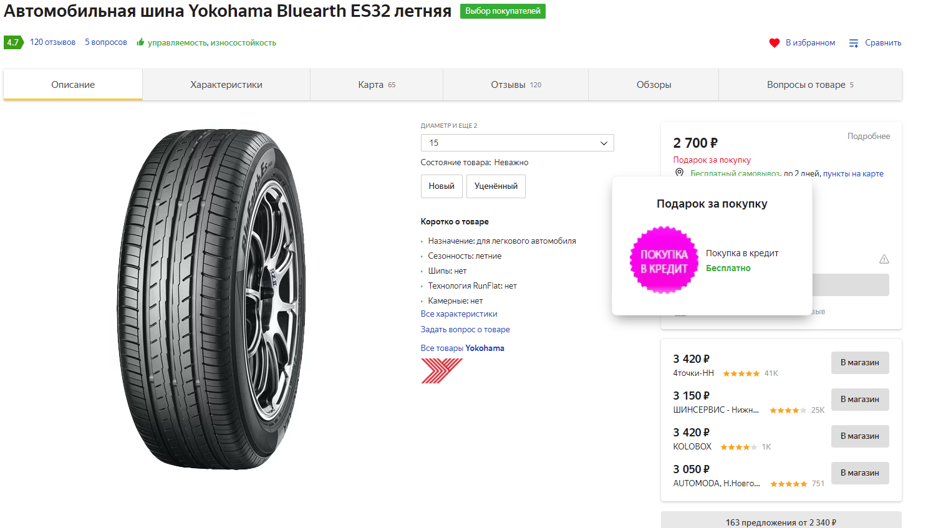This screenshot has width=951, height=528.
Task: Open the diameter dropdown showing 15
Action: (x=517, y=143)
